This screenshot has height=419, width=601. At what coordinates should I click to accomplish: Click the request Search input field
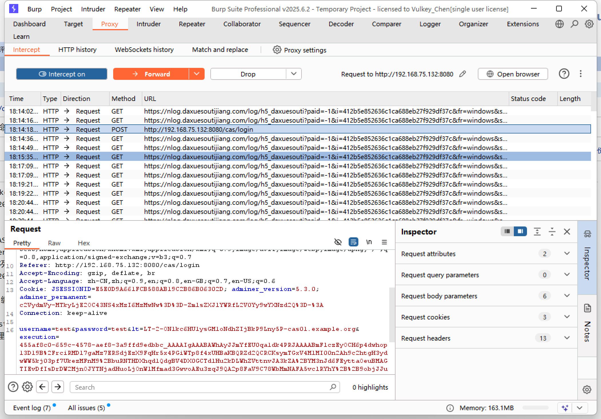tap(200, 387)
